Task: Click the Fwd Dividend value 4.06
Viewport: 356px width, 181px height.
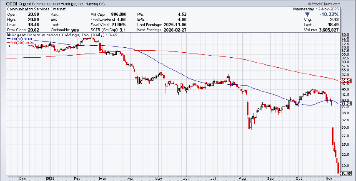Action: [121, 20]
